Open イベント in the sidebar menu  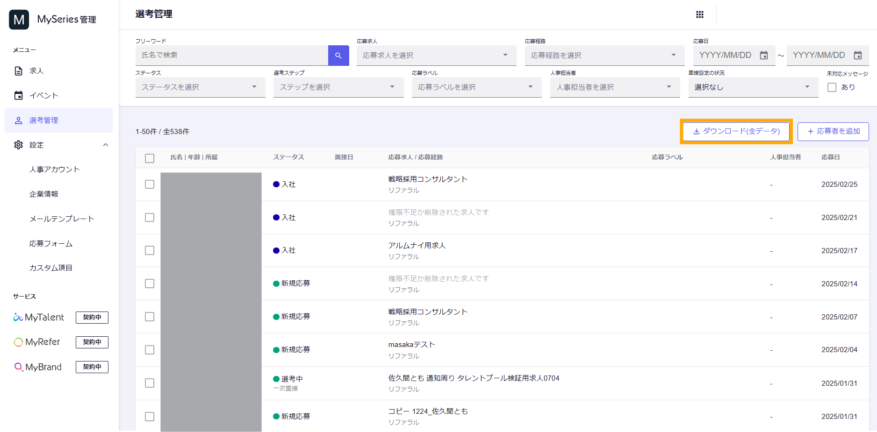tap(43, 96)
